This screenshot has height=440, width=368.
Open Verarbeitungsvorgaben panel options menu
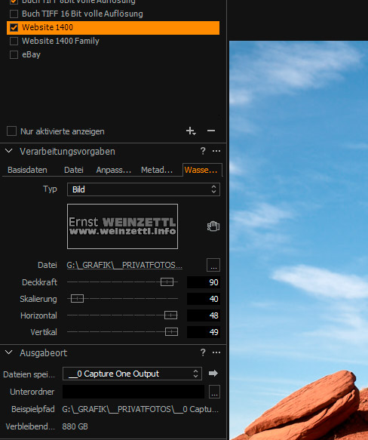[216, 151]
